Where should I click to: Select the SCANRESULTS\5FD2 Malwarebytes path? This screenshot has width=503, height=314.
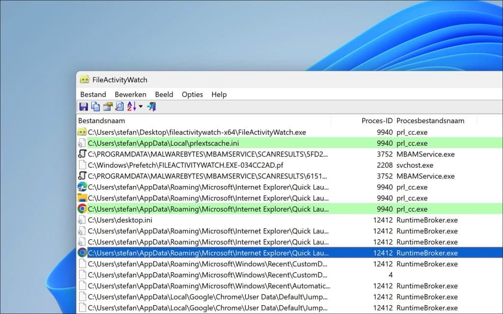click(208, 154)
